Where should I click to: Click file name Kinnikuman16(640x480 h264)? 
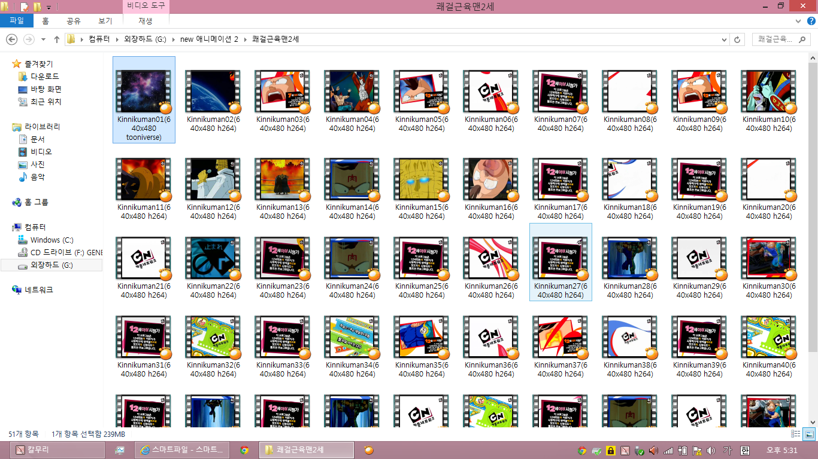coord(491,212)
